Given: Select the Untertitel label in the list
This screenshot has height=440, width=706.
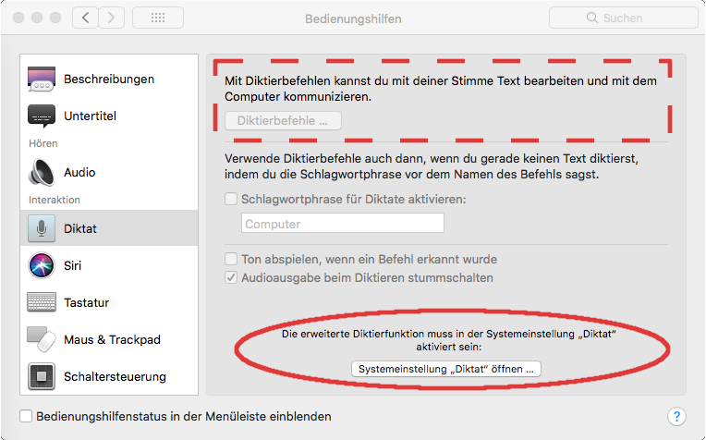Looking at the screenshot, I should [x=90, y=116].
